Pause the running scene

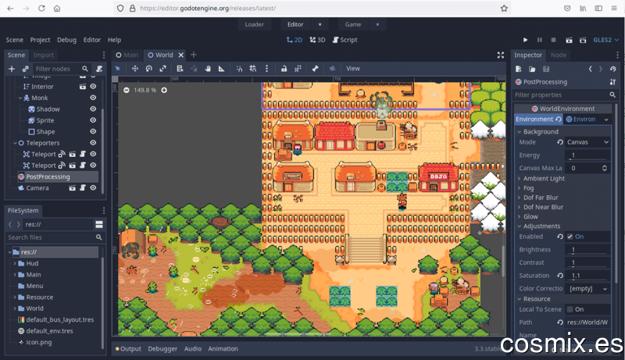coord(540,40)
